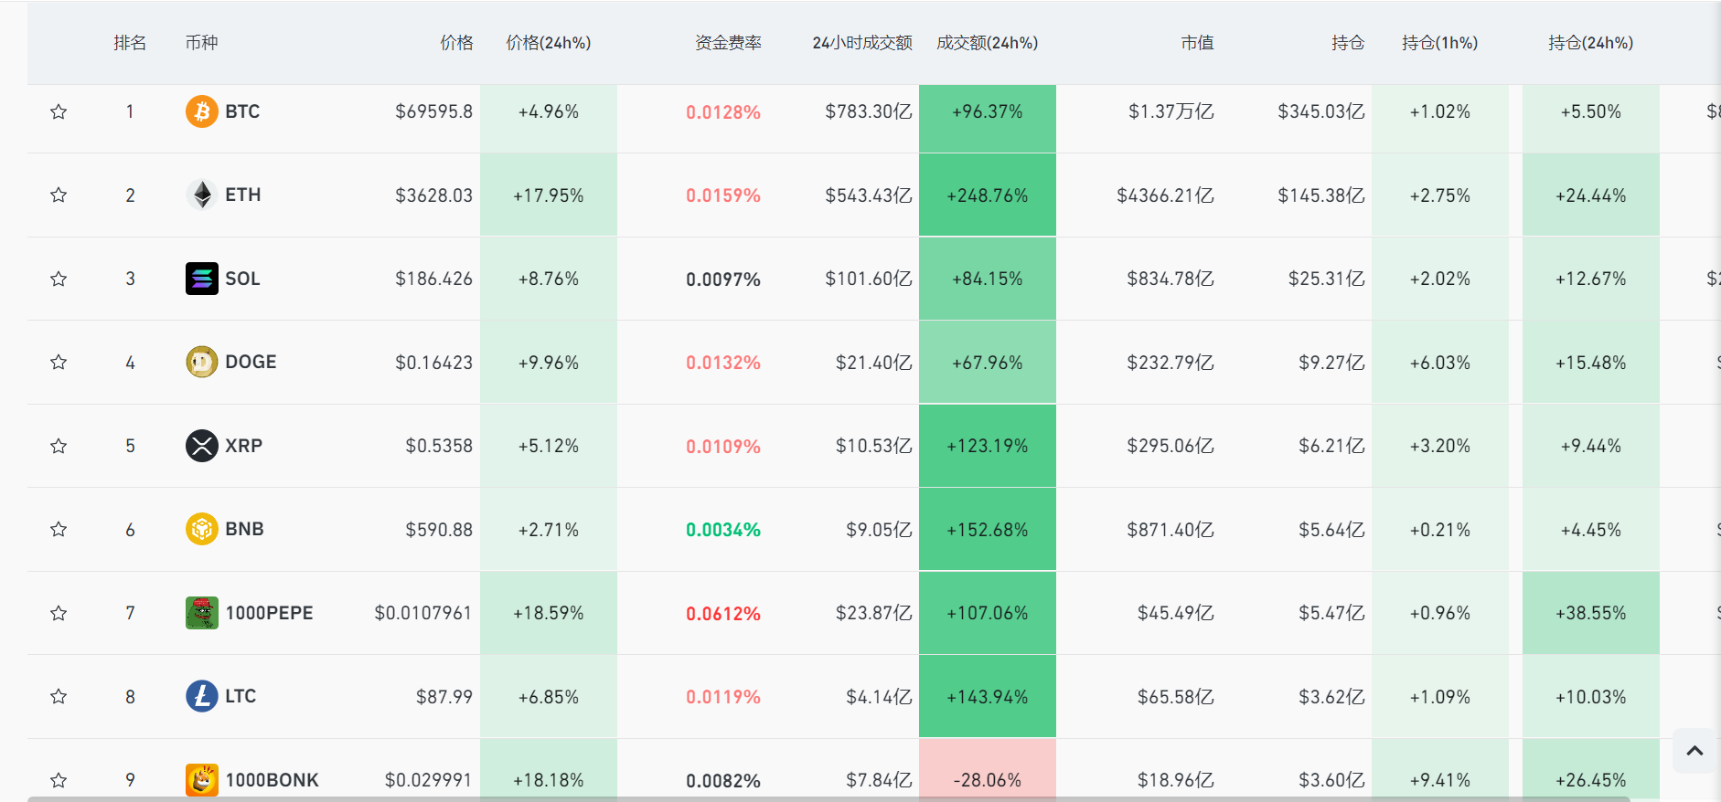Click the DOGE coin icon
Viewport: 1721px width, 802px height.
(x=201, y=362)
